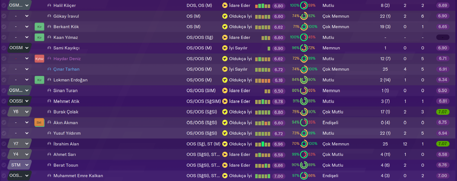Screen dimensions: 457x181
Task: Click the Kir status badge beside Lokman Erdoğan
Action: (x=39, y=80)
